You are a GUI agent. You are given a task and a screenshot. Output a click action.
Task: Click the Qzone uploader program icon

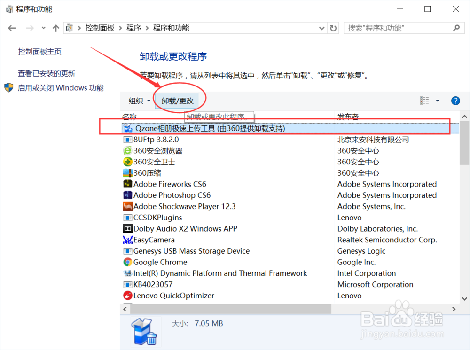coord(128,128)
